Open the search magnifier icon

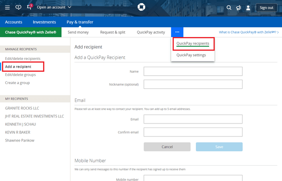click(229, 8)
